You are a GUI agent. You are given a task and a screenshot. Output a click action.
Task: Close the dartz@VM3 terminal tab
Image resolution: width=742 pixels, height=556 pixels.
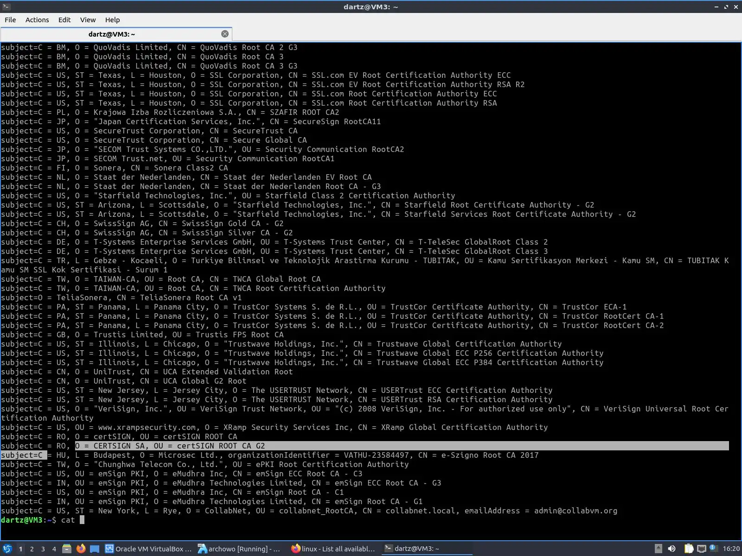tap(225, 34)
